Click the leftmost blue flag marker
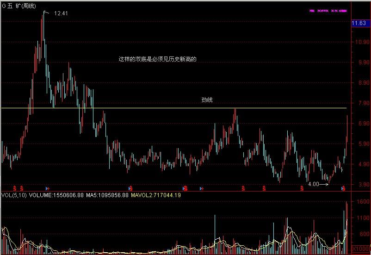The height and width of the screenshot is (255, 371). 47,188
